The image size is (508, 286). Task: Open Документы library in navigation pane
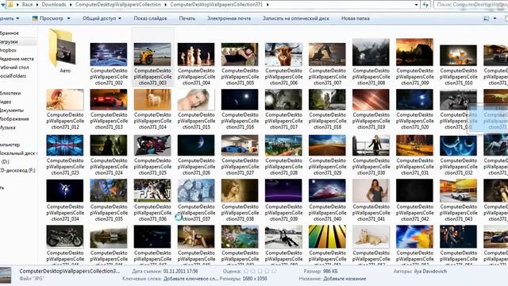click(x=12, y=110)
